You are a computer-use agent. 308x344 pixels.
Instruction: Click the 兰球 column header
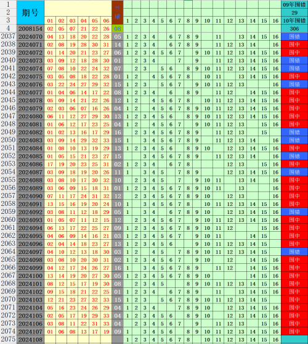coord(118,12)
